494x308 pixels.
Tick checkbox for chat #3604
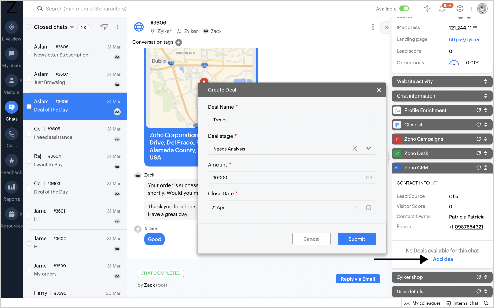[29, 162]
